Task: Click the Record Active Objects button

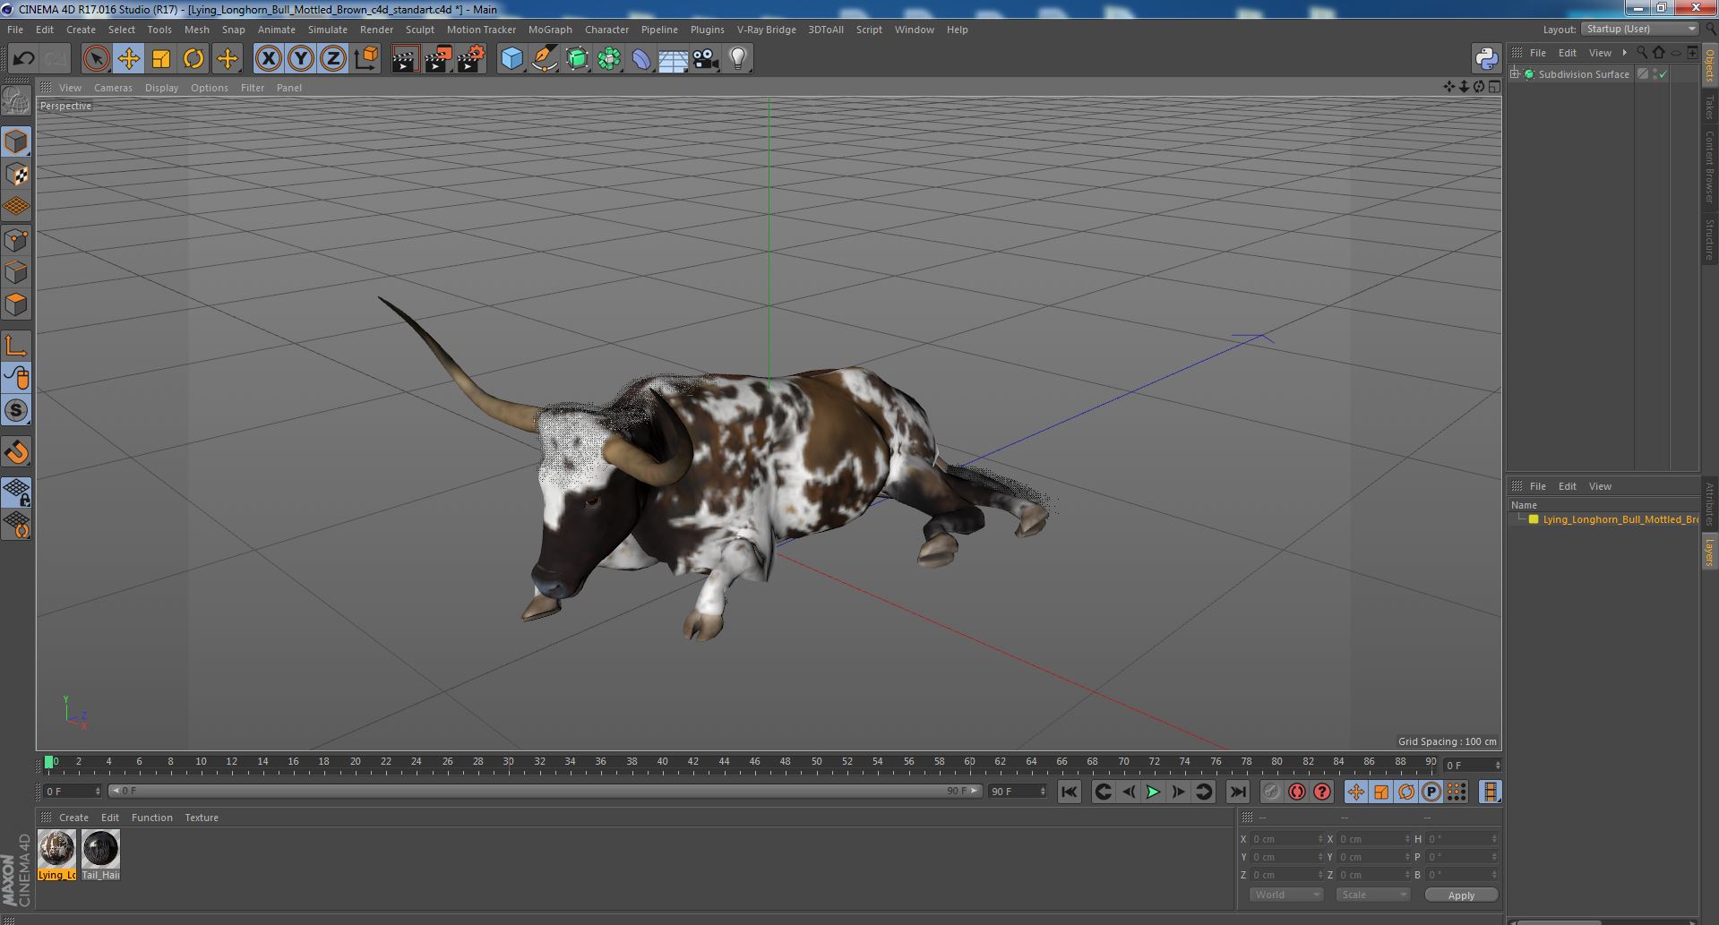Action: (1271, 792)
